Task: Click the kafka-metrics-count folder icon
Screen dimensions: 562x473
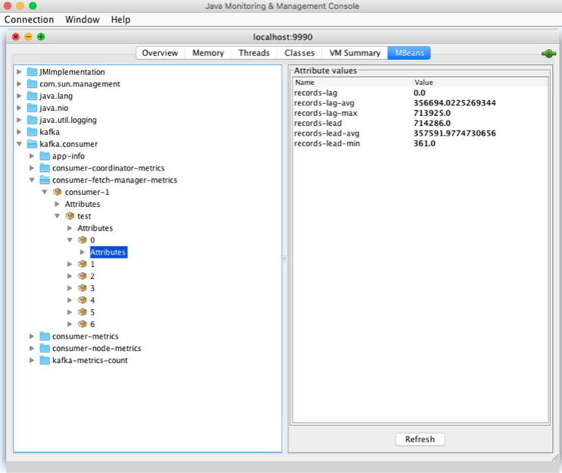Action: click(45, 360)
